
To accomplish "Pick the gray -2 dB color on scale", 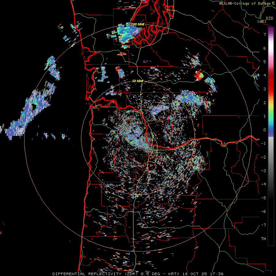I will coord(271,157).
